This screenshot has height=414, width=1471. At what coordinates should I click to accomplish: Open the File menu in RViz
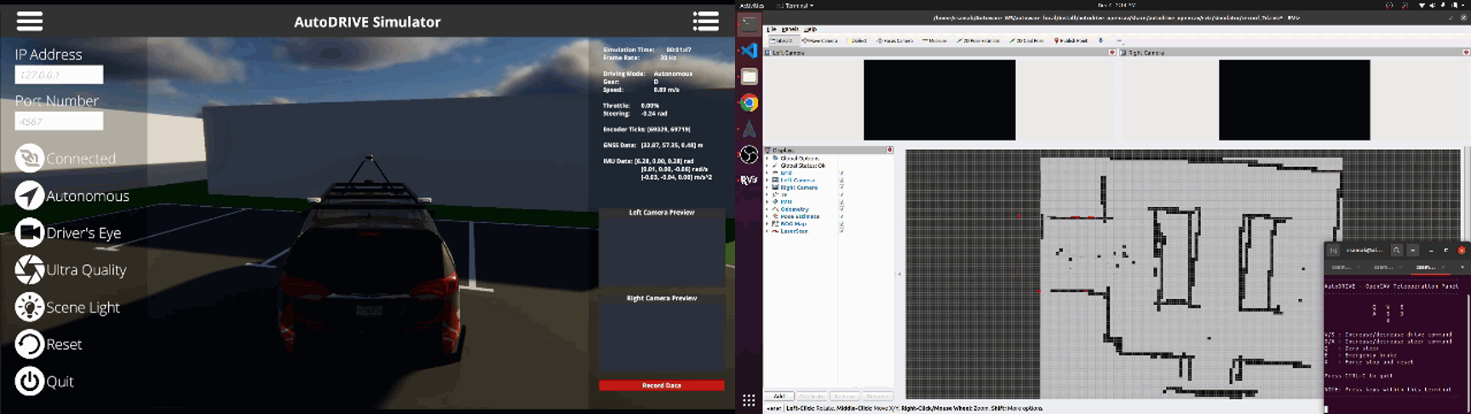(x=772, y=29)
